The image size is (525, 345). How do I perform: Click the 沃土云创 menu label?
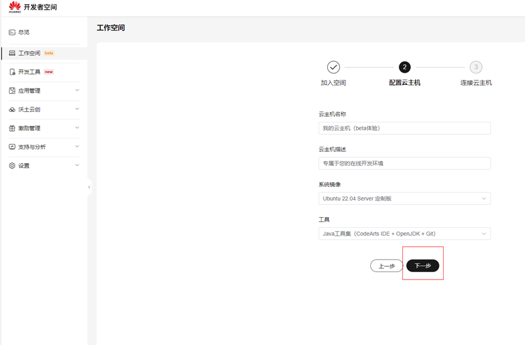point(29,109)
